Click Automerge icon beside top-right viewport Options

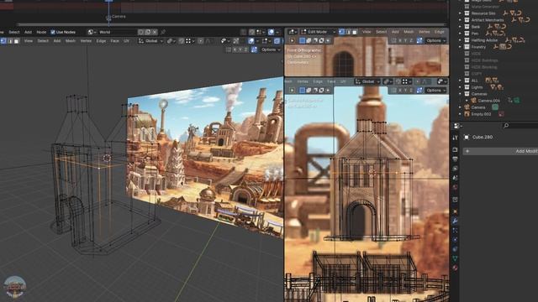pyautogui.click(x=419, y=40)
